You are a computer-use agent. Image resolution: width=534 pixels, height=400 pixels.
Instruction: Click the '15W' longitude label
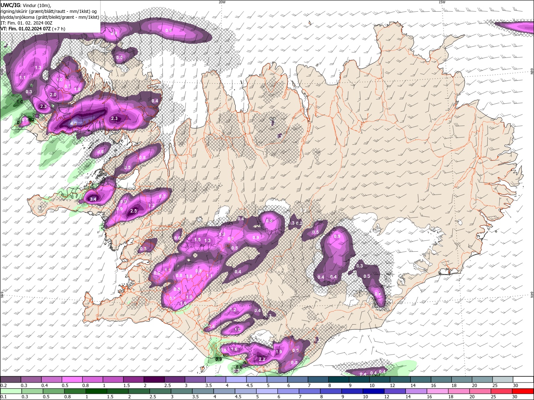pos(442,2)
